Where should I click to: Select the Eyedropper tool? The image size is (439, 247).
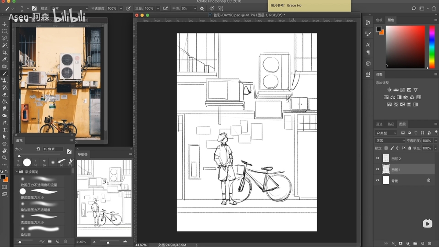point(4,59)
